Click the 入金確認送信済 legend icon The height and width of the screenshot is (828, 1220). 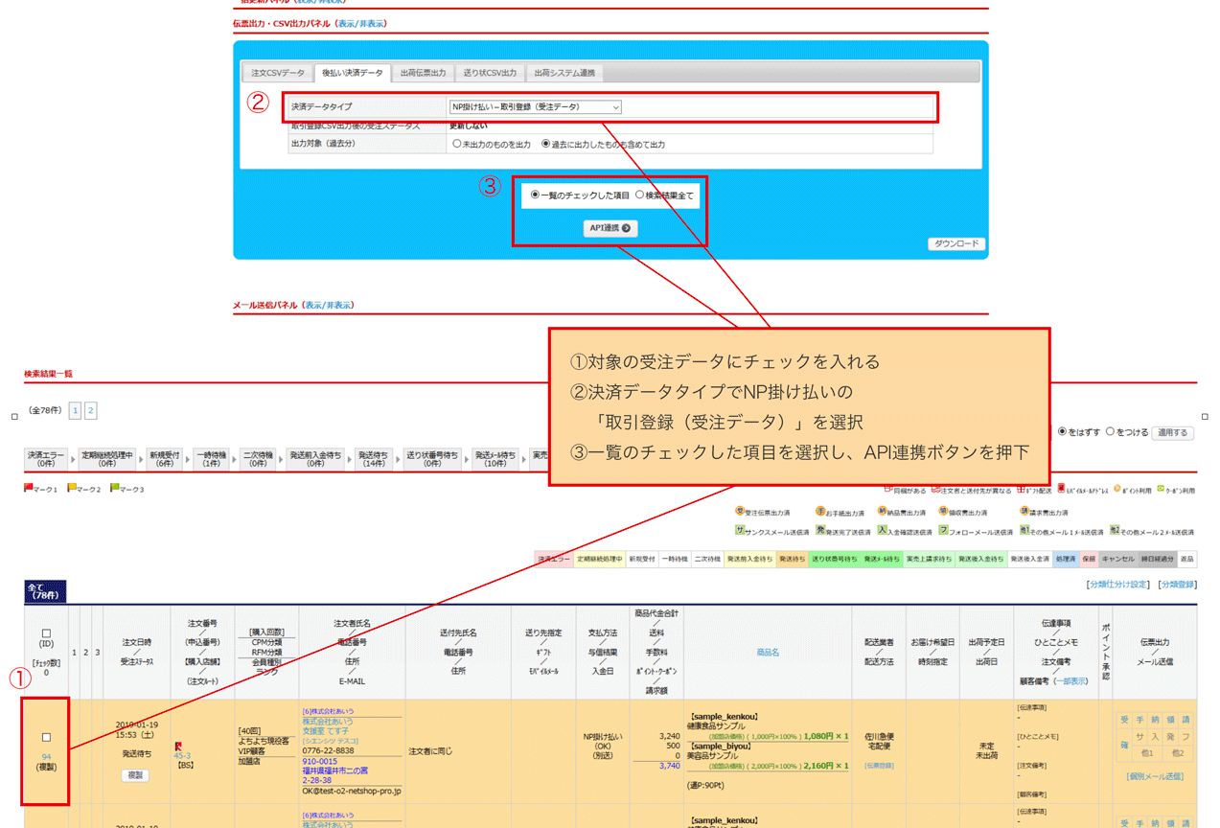[x=882, y=530]
